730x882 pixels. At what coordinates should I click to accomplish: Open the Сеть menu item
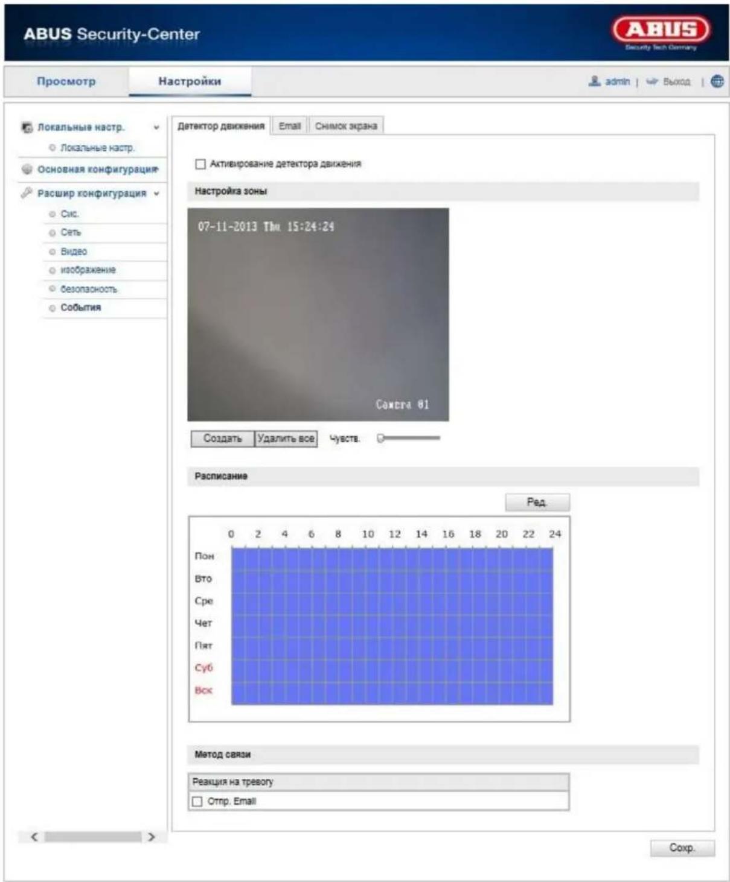click(x=71, y=232)
